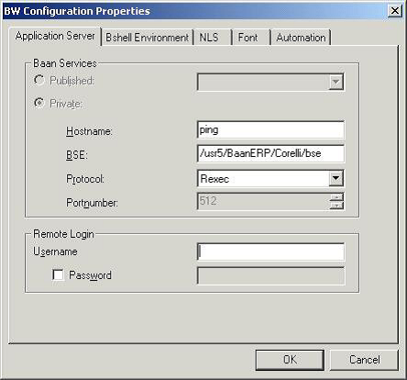This screenshot has width=407, height=380.
Task: Select the Font tab
Action: 251,38
